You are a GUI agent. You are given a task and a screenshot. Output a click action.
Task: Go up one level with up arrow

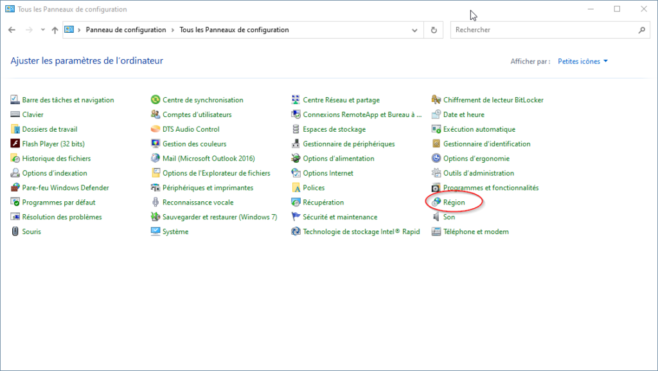click(x=55, y=30)
